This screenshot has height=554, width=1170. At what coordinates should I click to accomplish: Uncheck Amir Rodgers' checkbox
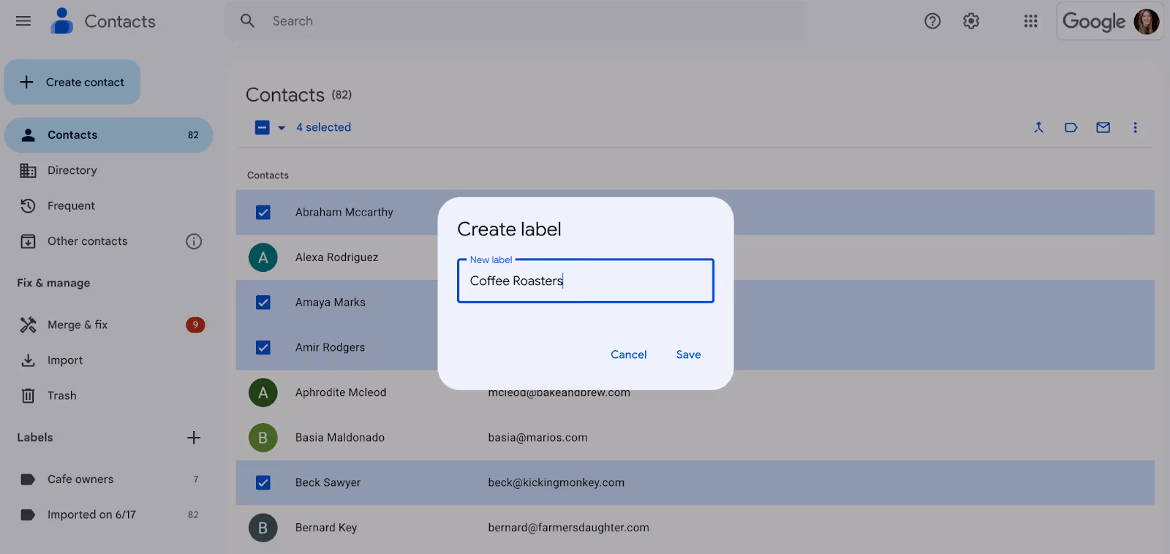[x=263, y=348]
